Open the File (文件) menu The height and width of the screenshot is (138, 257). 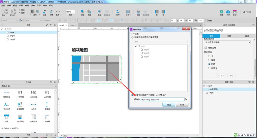pos(3,6)
